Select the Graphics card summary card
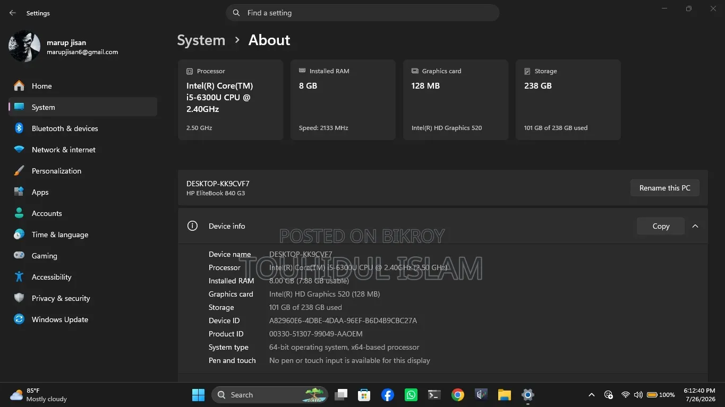725x407 pixels. pyautogui.click(x=456, y=100)
